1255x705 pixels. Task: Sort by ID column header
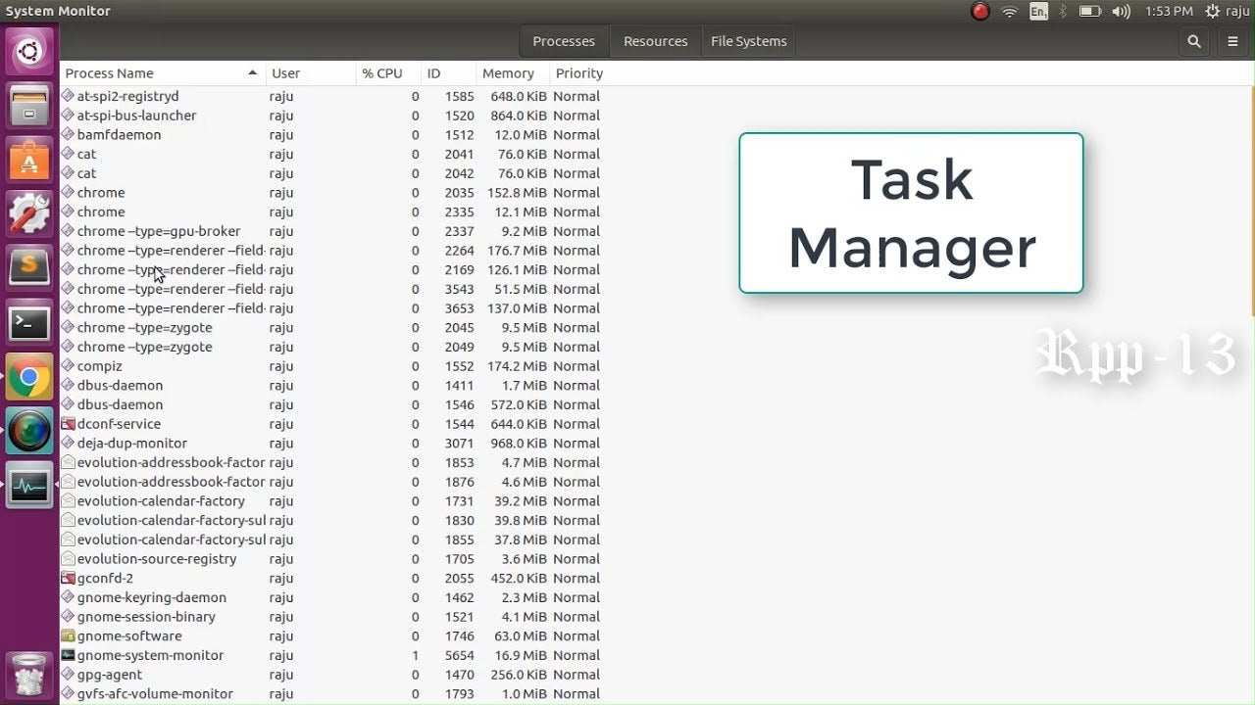click(x=448, y=73)
